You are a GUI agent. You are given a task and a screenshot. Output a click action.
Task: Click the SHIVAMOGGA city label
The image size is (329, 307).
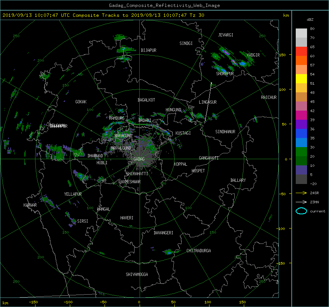click(x=137, y=275)
